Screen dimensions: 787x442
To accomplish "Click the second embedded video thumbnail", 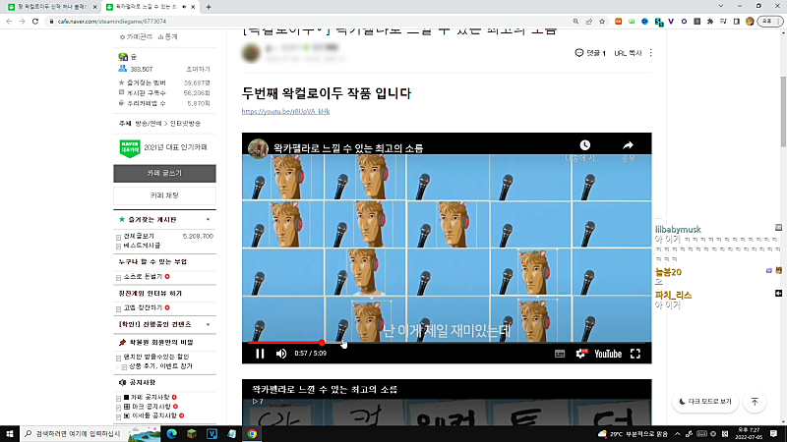I will click(447, 403).
